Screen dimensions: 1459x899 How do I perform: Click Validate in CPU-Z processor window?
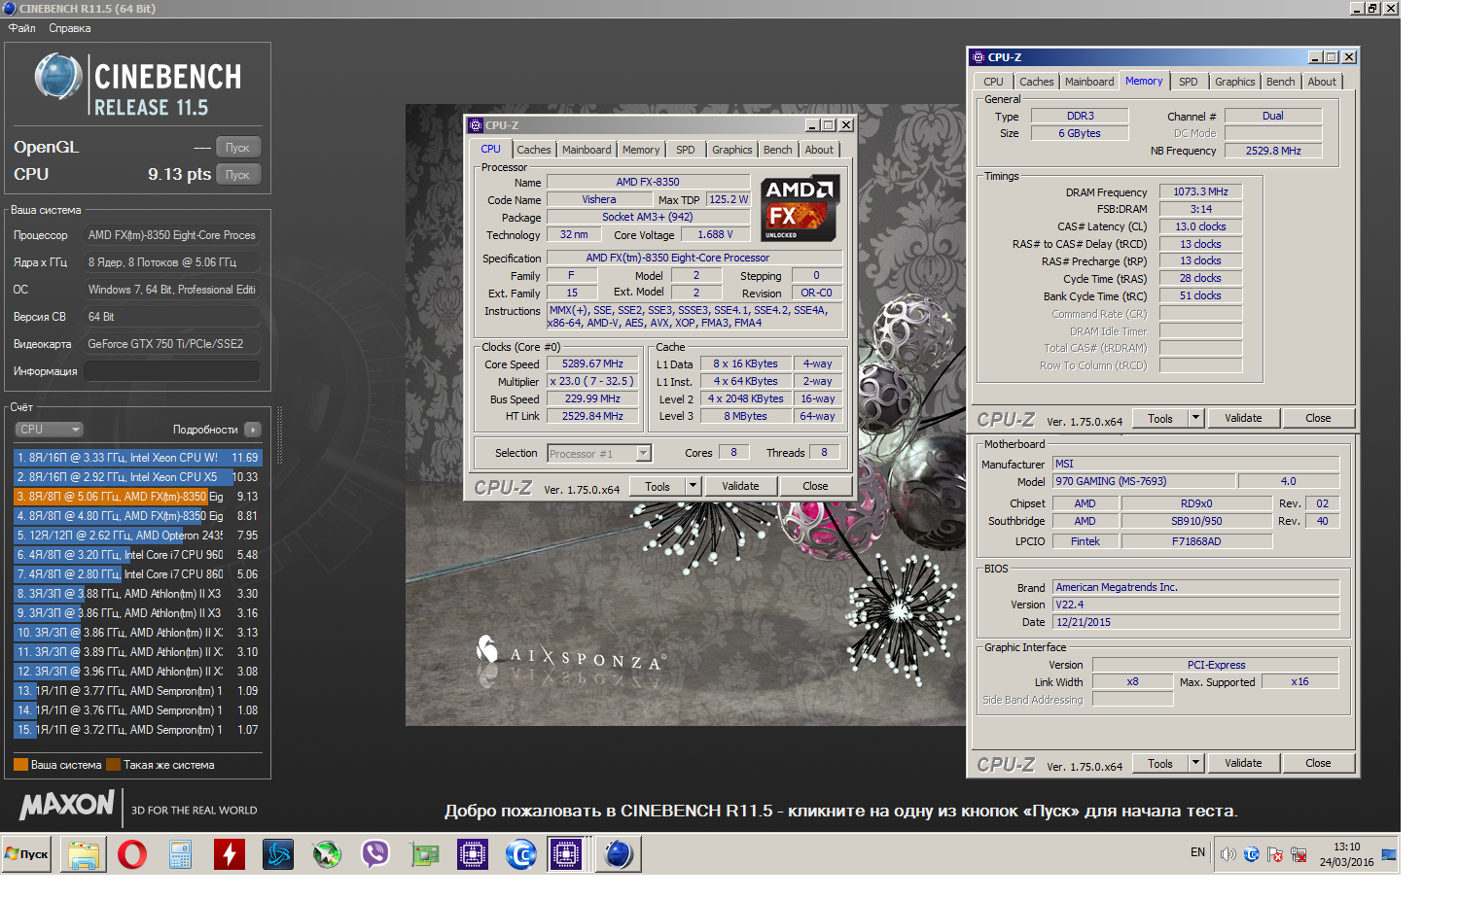pos(740,486)
